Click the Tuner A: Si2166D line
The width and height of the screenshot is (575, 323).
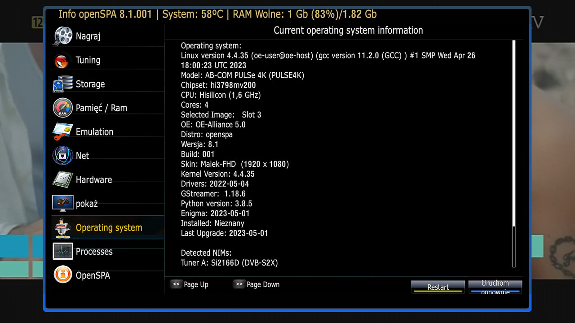(230, 263)
